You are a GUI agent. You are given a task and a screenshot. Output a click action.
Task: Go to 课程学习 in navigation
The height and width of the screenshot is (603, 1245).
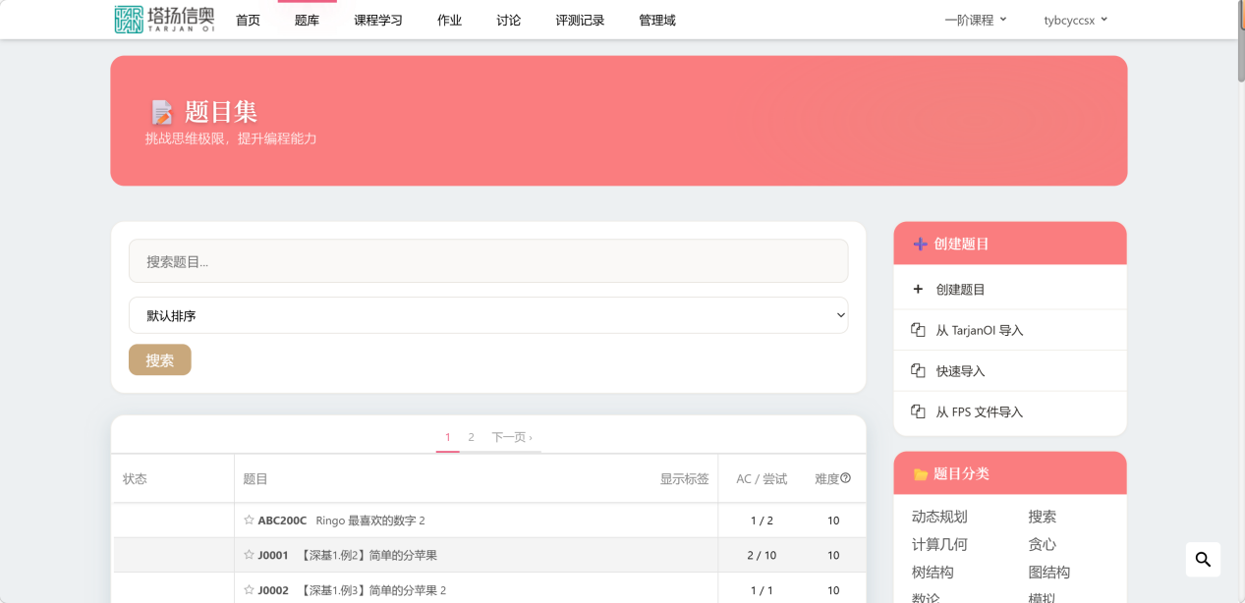[378, 21]
